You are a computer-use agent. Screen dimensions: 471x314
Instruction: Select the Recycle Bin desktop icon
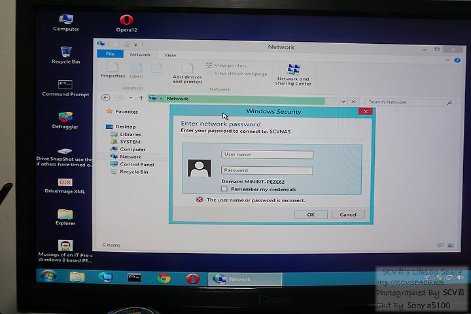click(66, 56)
